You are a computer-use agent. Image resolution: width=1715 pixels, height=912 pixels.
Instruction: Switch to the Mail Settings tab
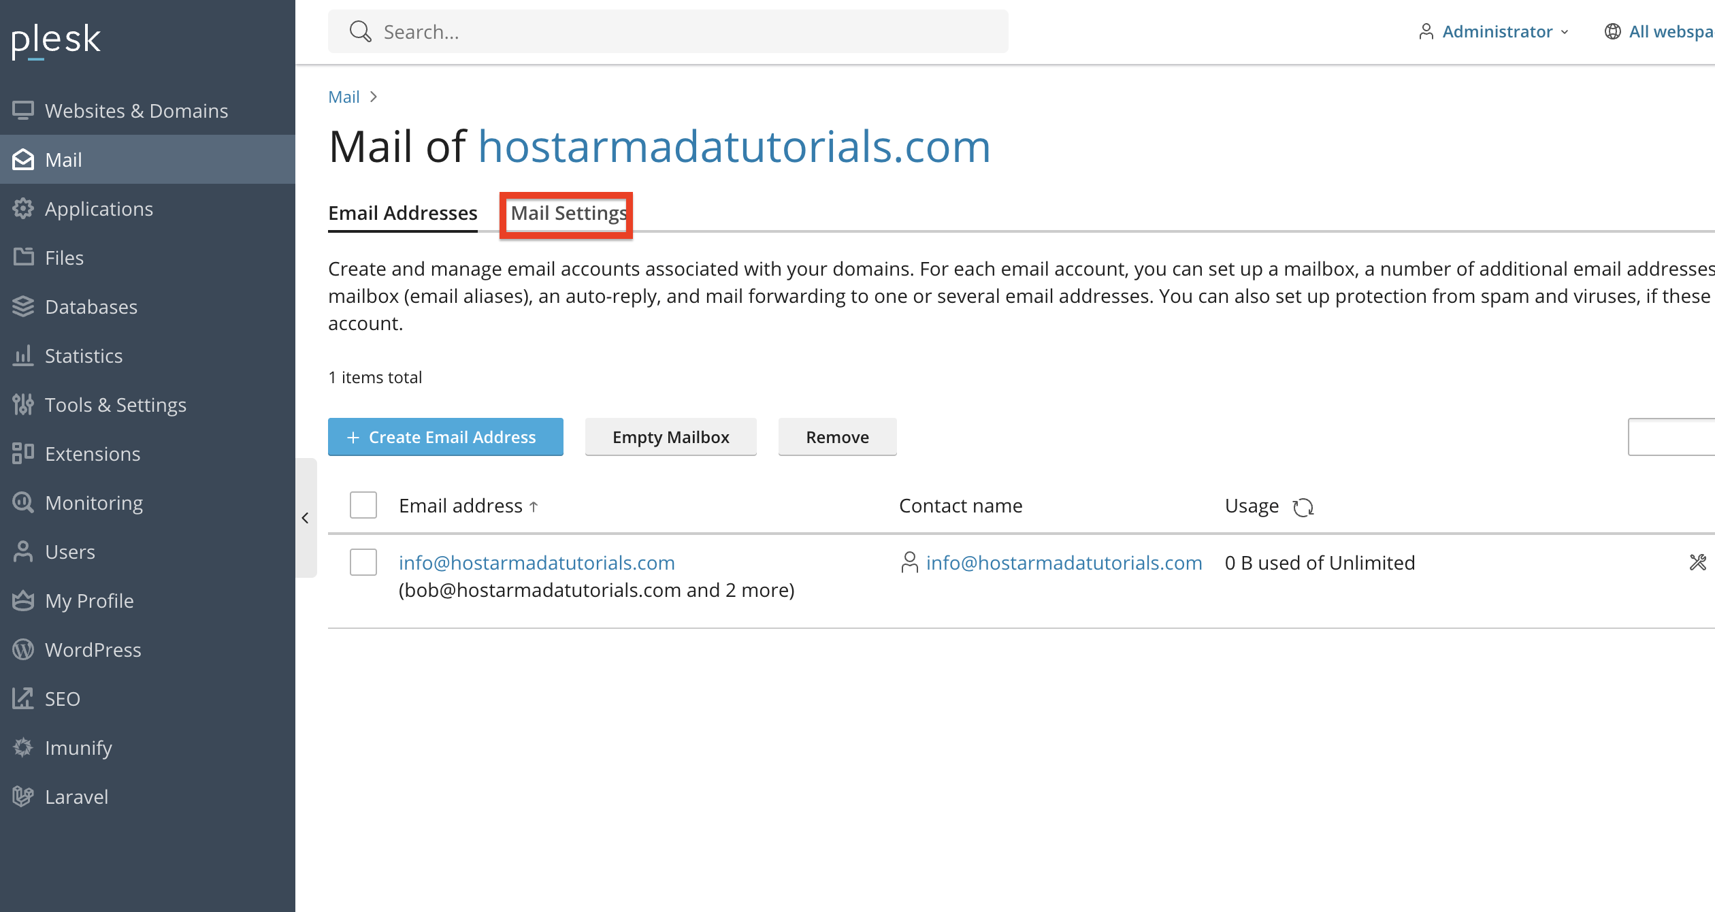pyautogui.click(x=568, y=213)
